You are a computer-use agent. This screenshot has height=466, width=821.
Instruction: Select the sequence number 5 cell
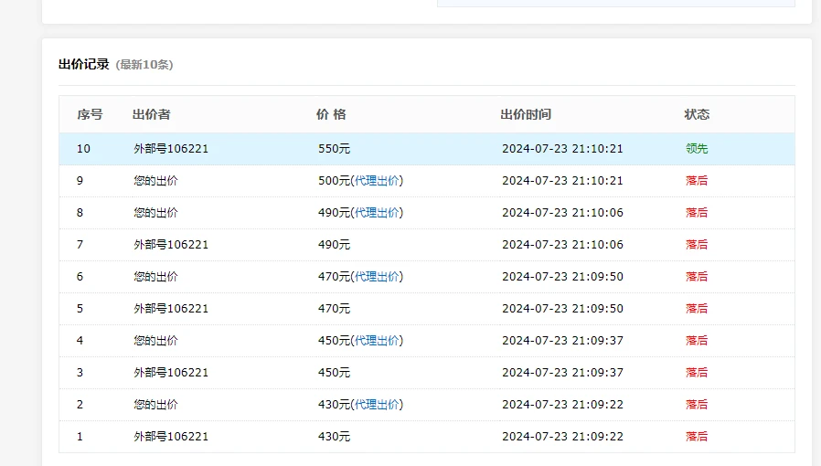[x=80, y=309]
